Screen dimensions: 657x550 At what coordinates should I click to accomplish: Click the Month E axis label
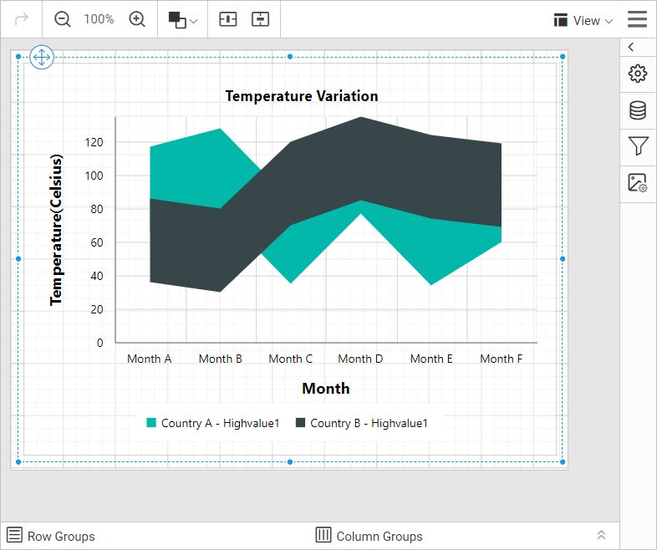pos(431,359)
